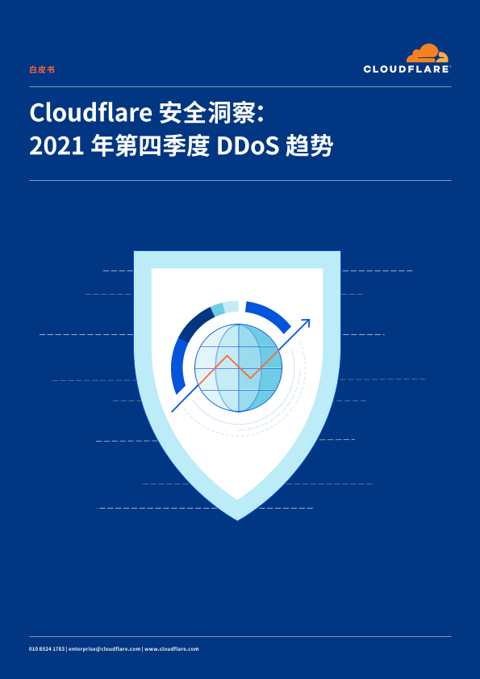
Task: Click the orange Cloudflare cloud logo
Action: point(428,53)
